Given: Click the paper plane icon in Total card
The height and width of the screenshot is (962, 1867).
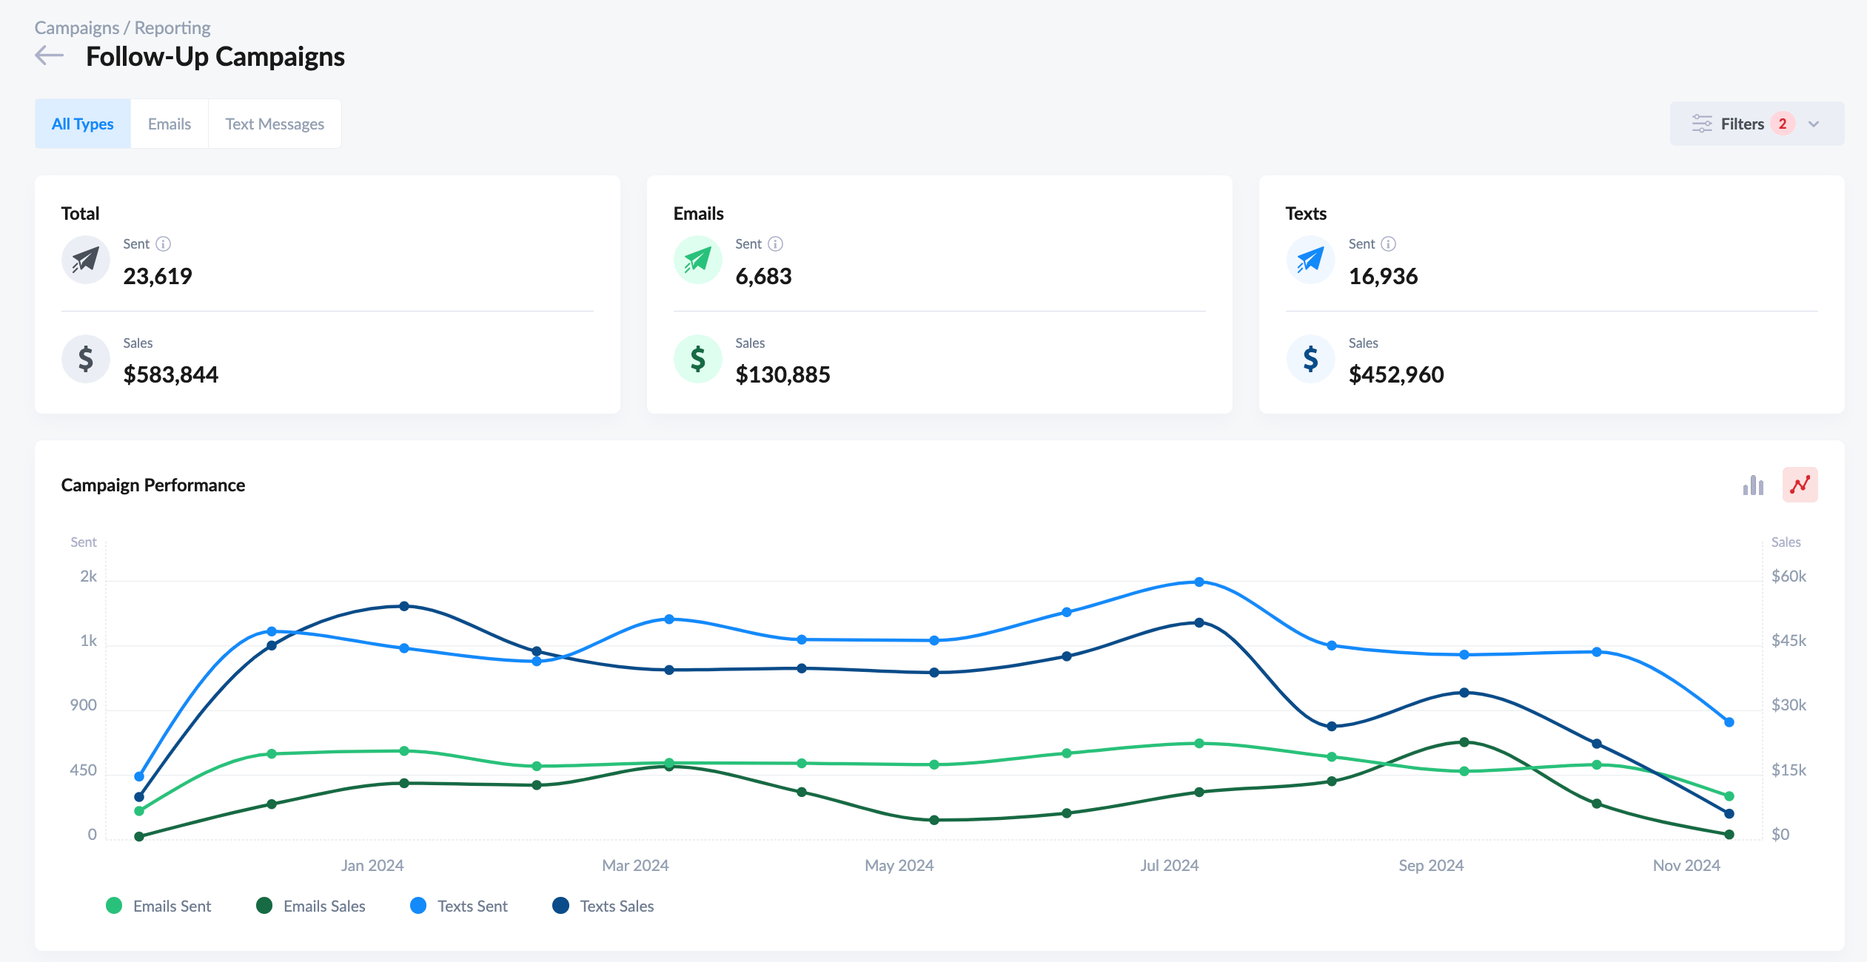Looking at the screenshot, I should coord(85,260).
